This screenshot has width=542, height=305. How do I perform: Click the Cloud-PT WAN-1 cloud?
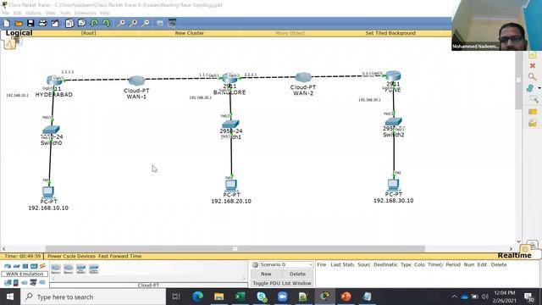(x=136, y=80)
